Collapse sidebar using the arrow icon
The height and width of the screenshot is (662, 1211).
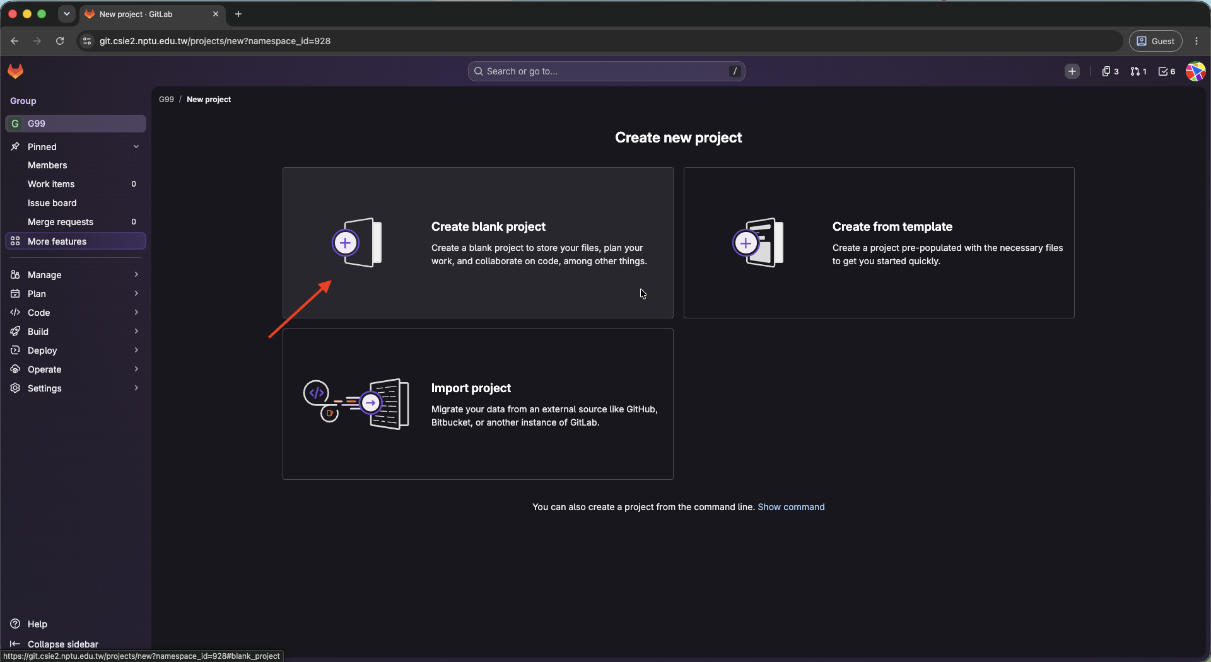tap(15, 644)
